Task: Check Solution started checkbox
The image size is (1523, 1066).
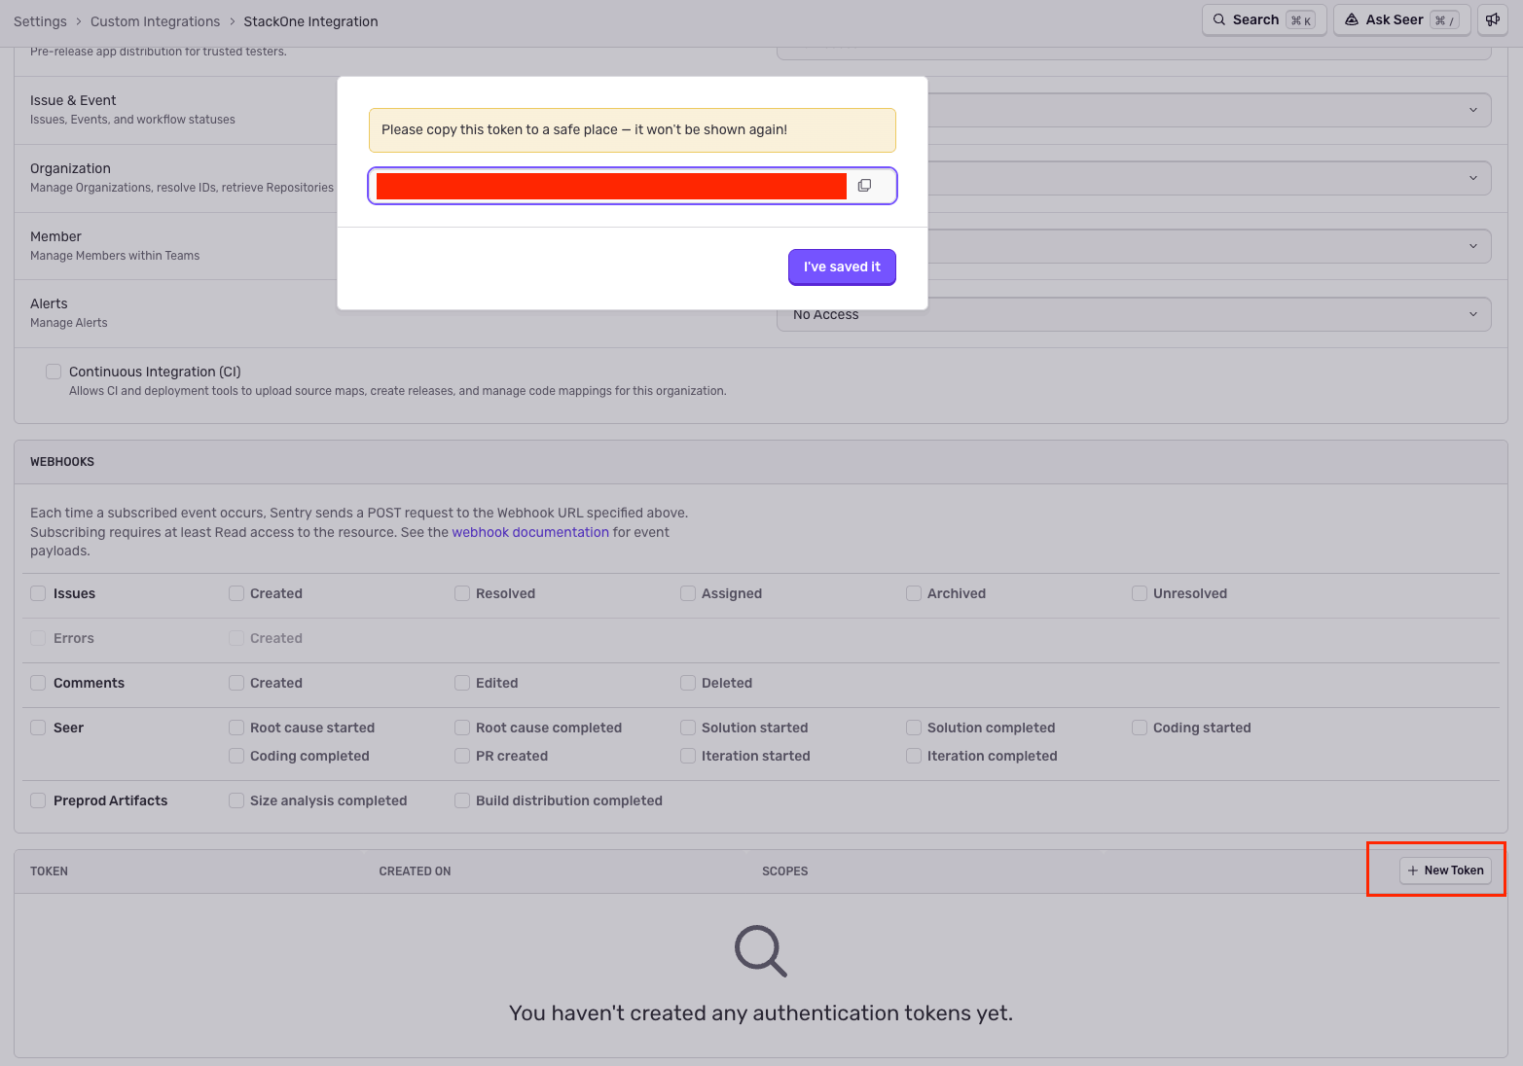Action: pyautogui.click(x=688, y=728)
